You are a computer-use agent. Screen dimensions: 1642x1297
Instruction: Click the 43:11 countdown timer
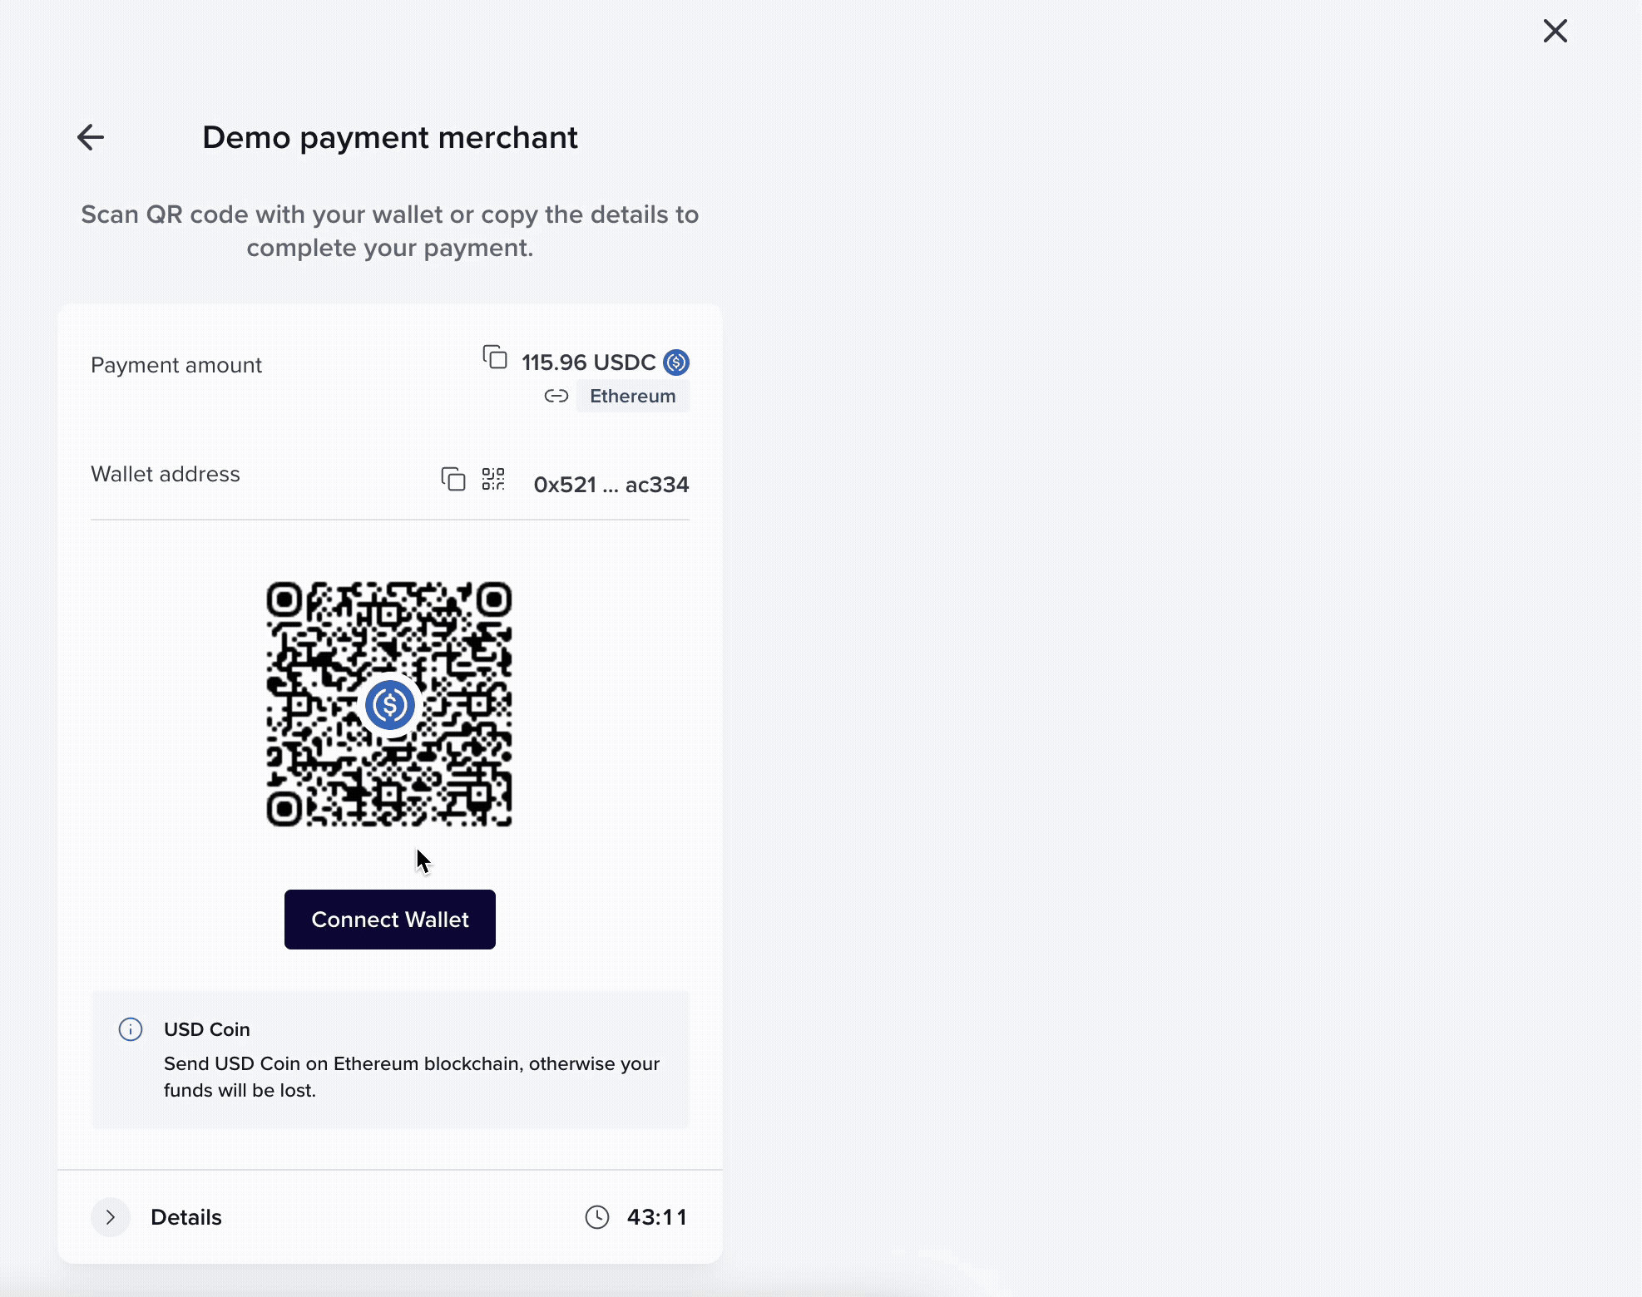(x=656, y=1216)
